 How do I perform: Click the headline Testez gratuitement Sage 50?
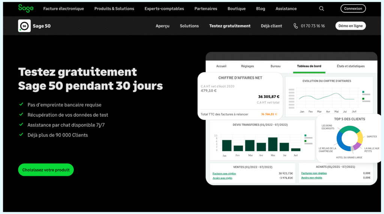click(90, 79)
